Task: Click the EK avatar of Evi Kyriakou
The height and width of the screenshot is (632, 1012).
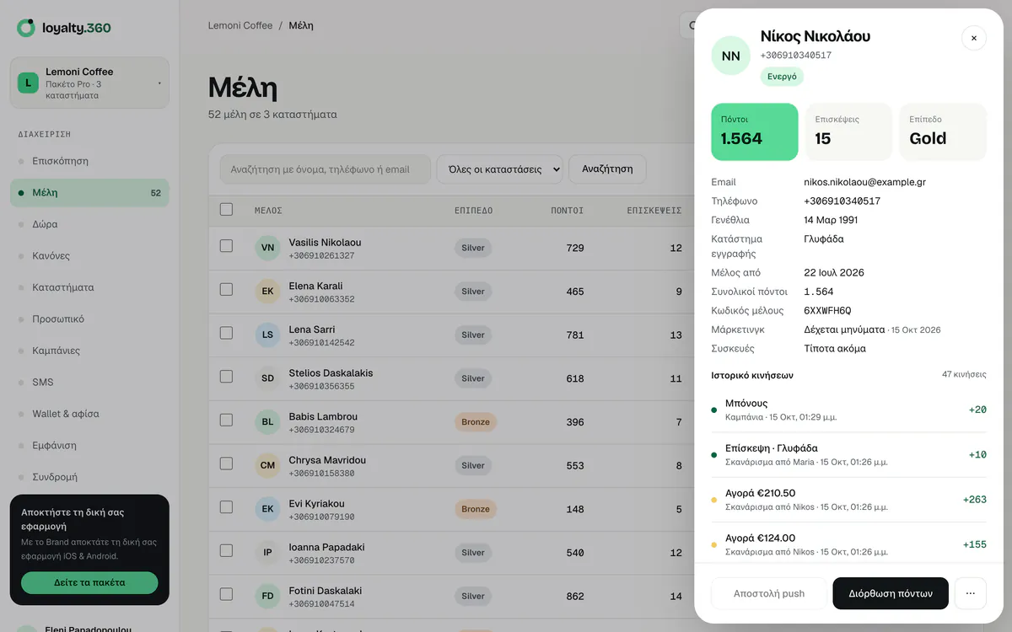Action: point(267,509)
